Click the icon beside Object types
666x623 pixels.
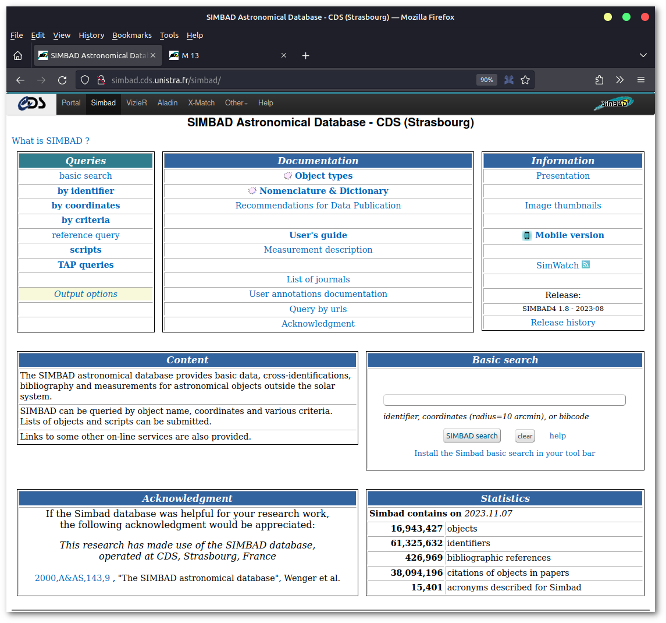287,176
